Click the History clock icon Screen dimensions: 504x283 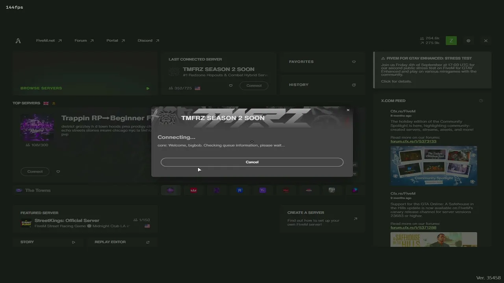(354, 85)
